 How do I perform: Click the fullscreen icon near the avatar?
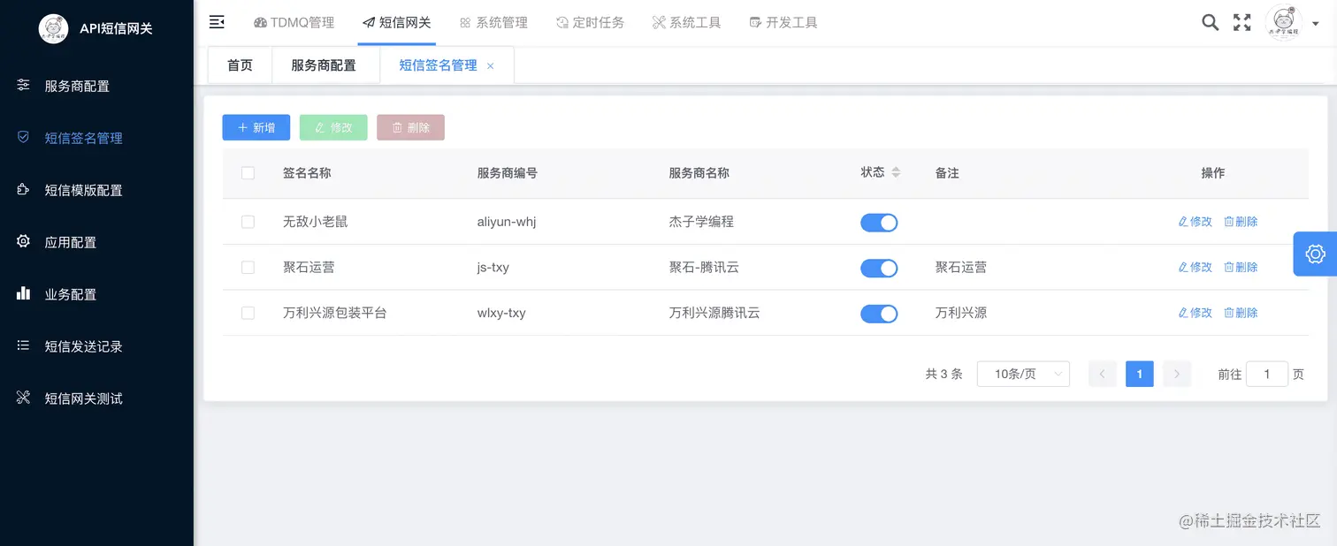point(1241,22)
